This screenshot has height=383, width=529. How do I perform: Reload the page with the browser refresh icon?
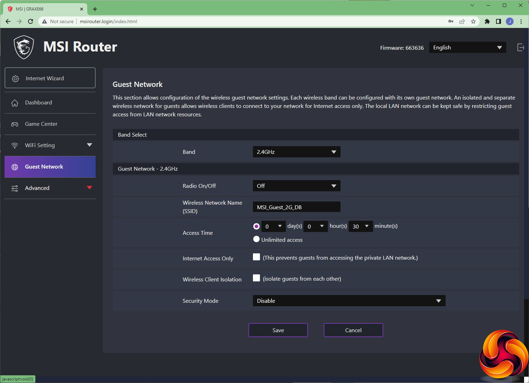pyautogui.click(x=30, y=21)
